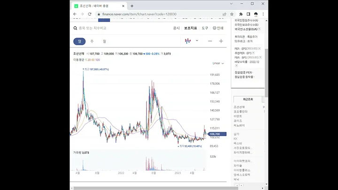Click the 동일업종 PER link
The width and height of the screenshot is (338, 190).
click(244, 72)
